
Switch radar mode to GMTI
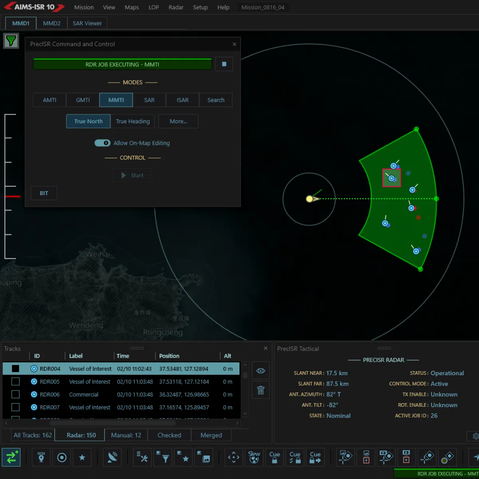(83, 100)
